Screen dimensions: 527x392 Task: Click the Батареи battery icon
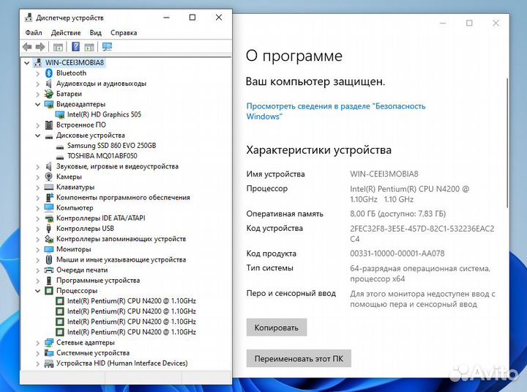point(49,94)
